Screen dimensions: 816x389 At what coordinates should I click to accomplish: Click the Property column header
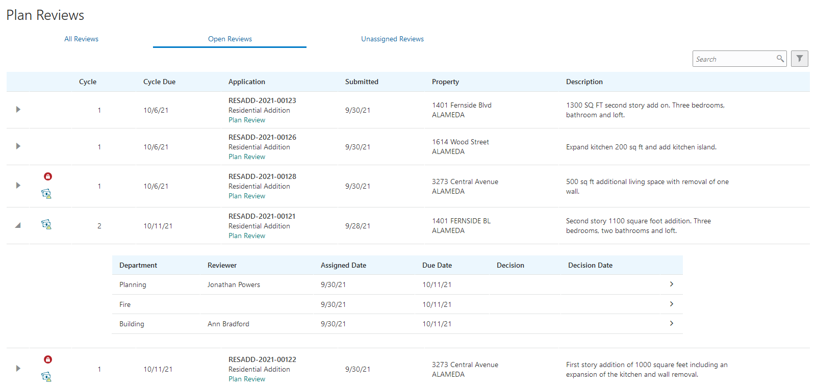pyautogui.click(x=445, y=82)
